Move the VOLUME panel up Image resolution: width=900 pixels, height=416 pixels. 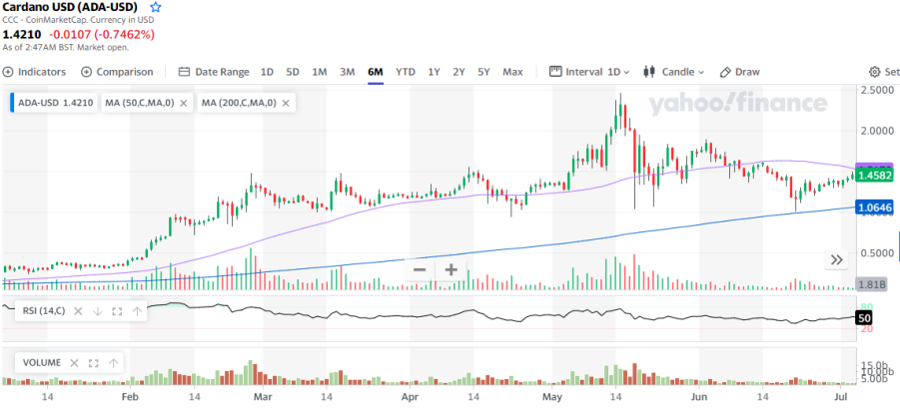point(113,363)
